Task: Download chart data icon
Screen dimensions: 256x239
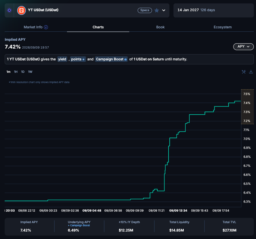Action: [x=251, y=72]
